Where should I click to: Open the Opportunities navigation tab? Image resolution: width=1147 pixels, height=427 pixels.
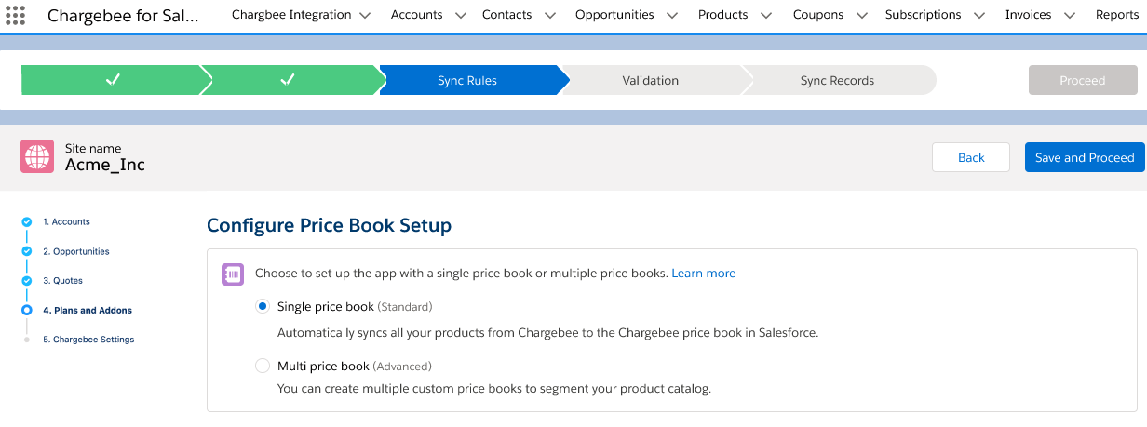614,15
